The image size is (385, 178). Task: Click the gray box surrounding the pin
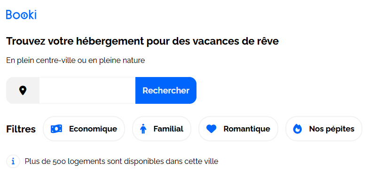click(x=23, y=91)
